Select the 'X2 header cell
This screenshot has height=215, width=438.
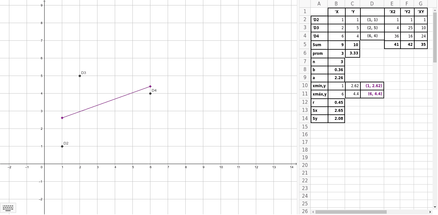[392, 12]
